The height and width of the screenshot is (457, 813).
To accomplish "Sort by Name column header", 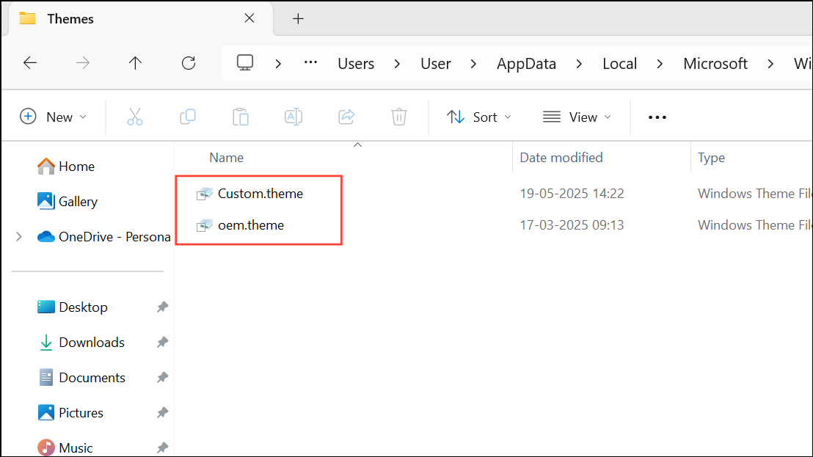I will (x=227, y=158).
